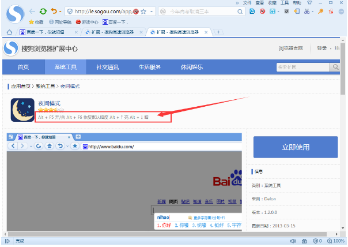348x247 pixels.
Task: Click the red blocked icon in address bar
Action: pos(136,12)
